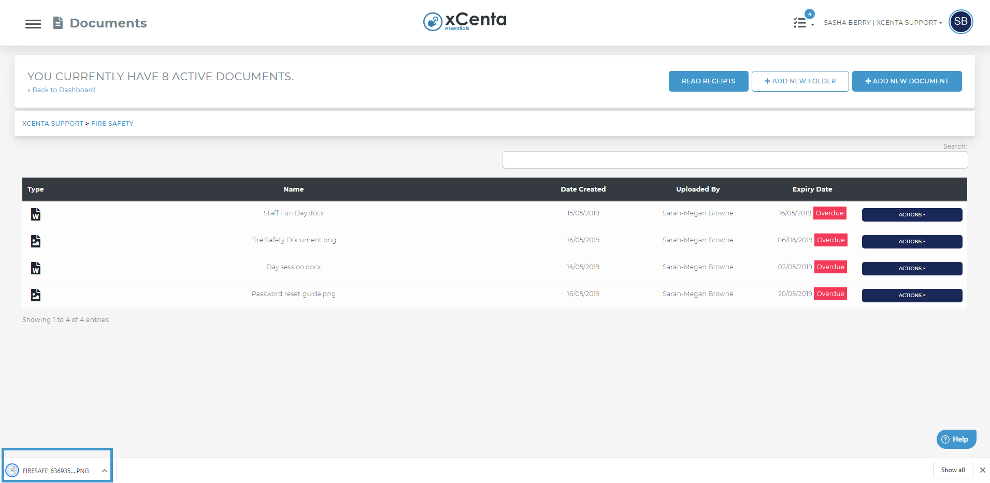Click Overdue badge on Day session row
Image resolution: width=990 pixels, height=483 pixels.
pos(830,267)
